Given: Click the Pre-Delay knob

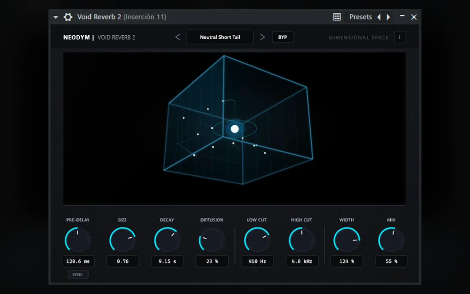Looking at the screenshot, I should tap(78, 240).
